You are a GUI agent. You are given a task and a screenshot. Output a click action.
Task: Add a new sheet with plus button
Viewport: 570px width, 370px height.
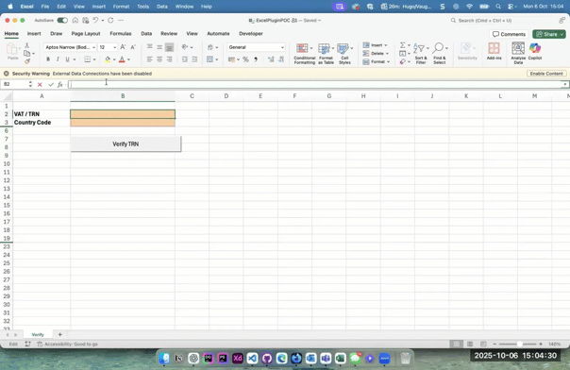click(x=60, y=334)
